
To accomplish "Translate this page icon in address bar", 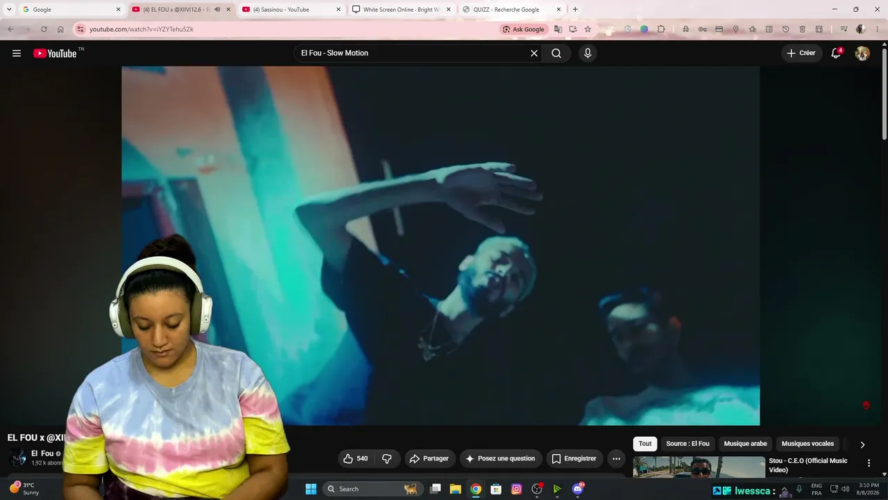I will [x=558, y=29].
